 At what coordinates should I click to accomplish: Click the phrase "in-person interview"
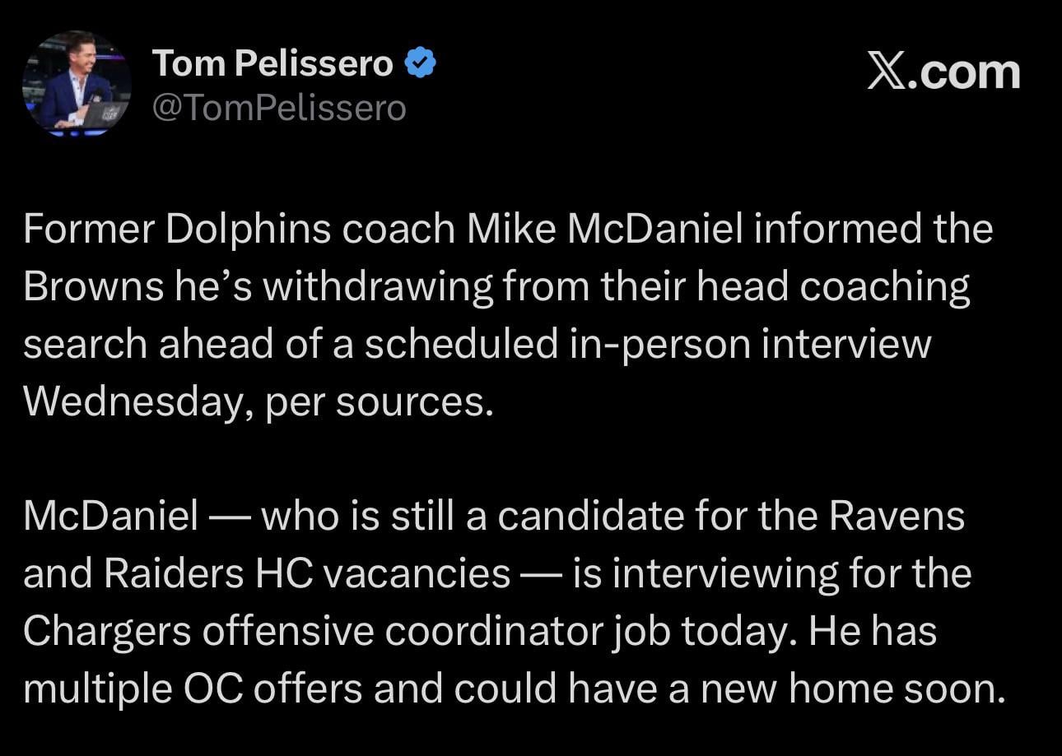coord(748,344)
